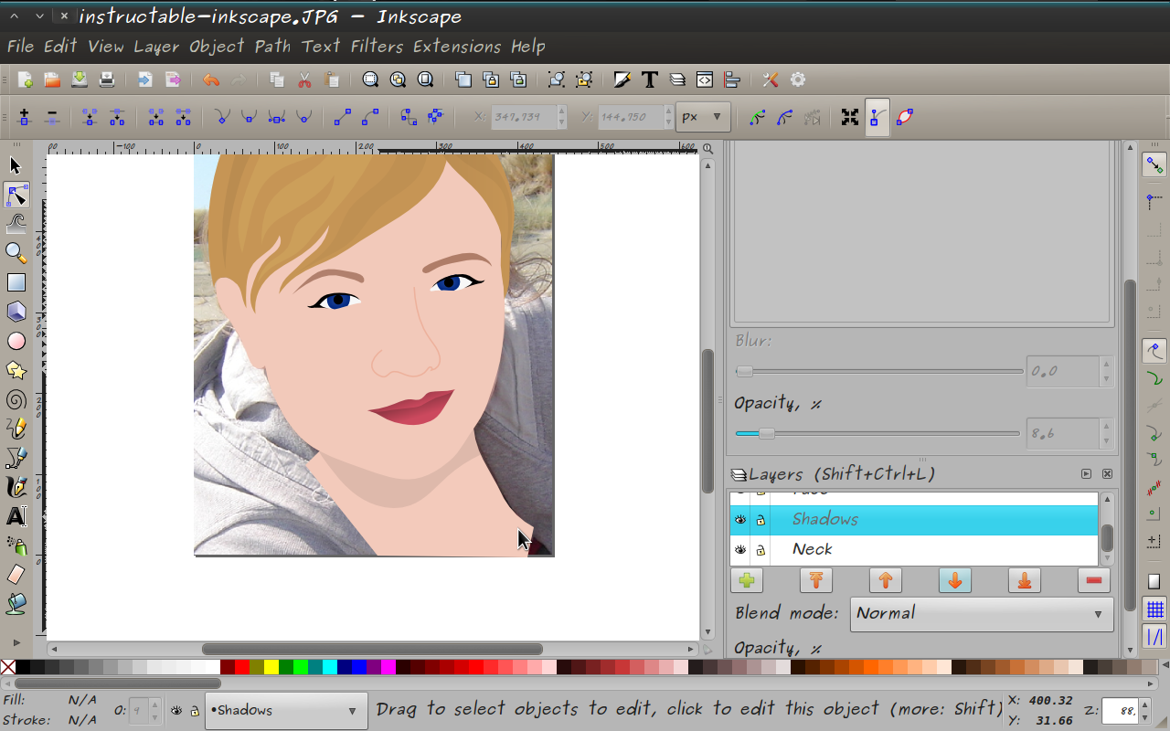This screenshot has height=731, width=1170.
Task: Select the Zoom tool
Action: pyautogui.click(x=15, y=253)
